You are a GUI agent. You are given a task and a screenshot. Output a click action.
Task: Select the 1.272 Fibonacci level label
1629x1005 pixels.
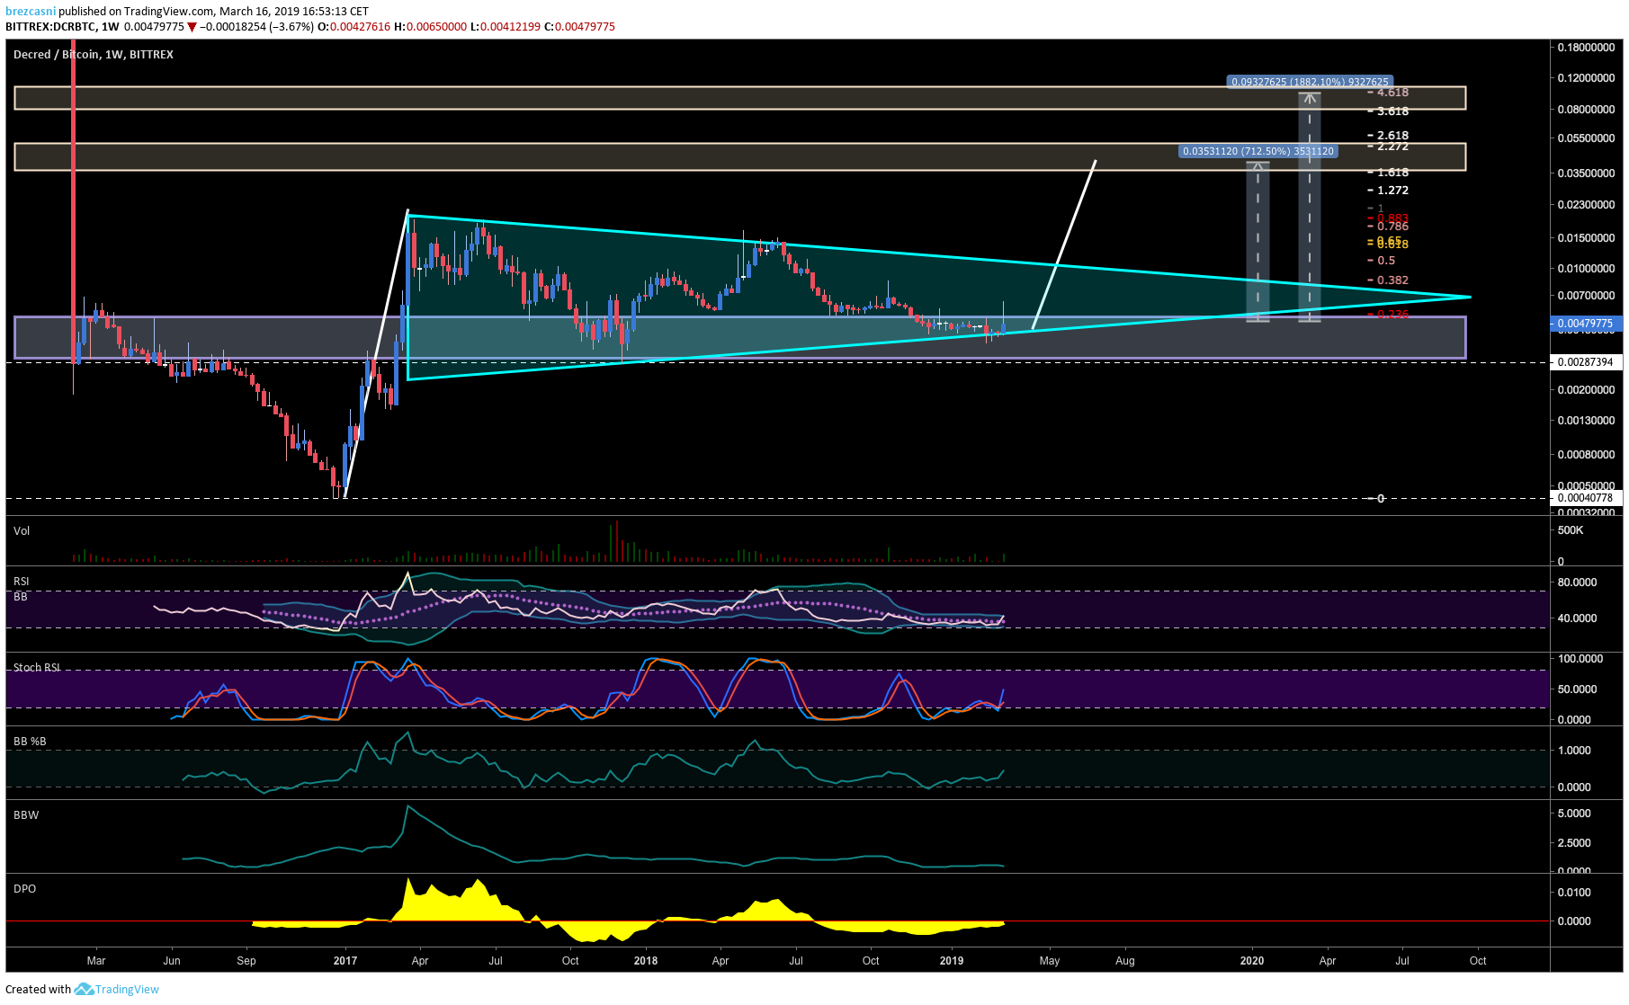[x=1392, y=191]
